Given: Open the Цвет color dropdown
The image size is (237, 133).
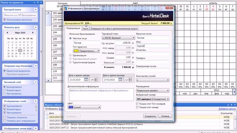Looking at the screenshot, I should (x=84, y=107).
